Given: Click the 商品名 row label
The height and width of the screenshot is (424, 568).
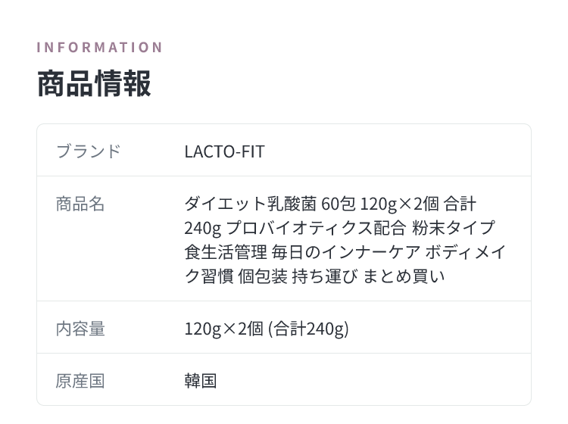Looking at the screenshot, I should (x=80, y=204).
